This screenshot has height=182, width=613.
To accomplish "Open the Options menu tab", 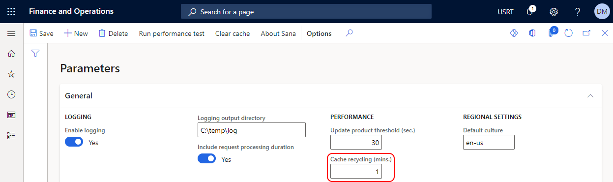I will [x=319, y=33].
